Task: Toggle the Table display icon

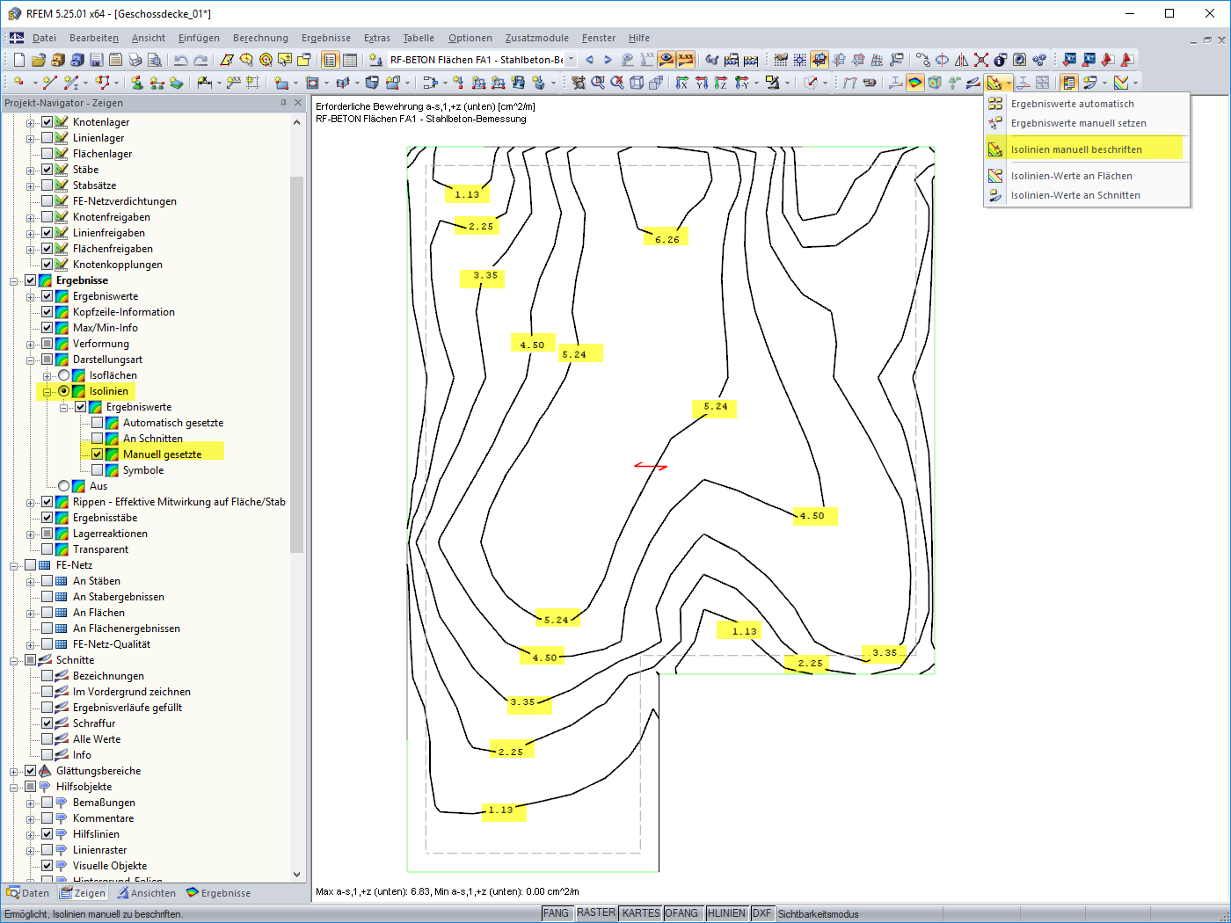Action: click(x=350, y=60)
